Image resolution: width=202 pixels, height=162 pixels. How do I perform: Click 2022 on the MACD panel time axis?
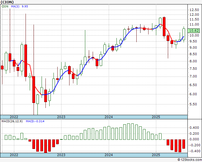pos(14,155)
